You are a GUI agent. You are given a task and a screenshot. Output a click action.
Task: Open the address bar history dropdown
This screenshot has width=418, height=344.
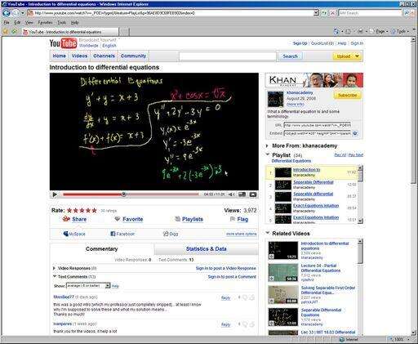point(316,13)
